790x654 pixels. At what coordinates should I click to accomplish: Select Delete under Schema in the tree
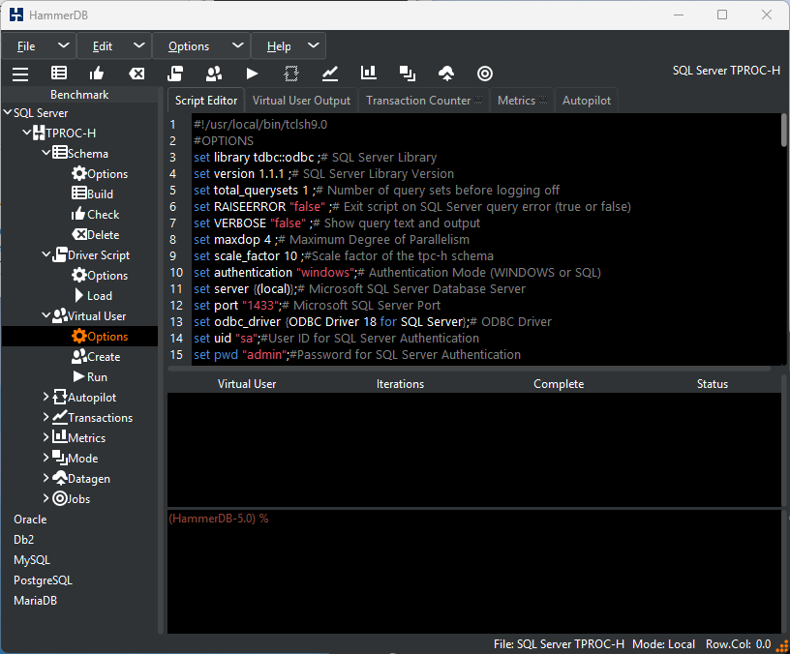point(95,235)
